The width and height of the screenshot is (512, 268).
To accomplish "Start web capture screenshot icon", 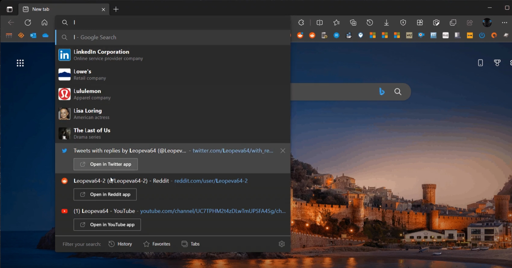I will coord(436,22).
